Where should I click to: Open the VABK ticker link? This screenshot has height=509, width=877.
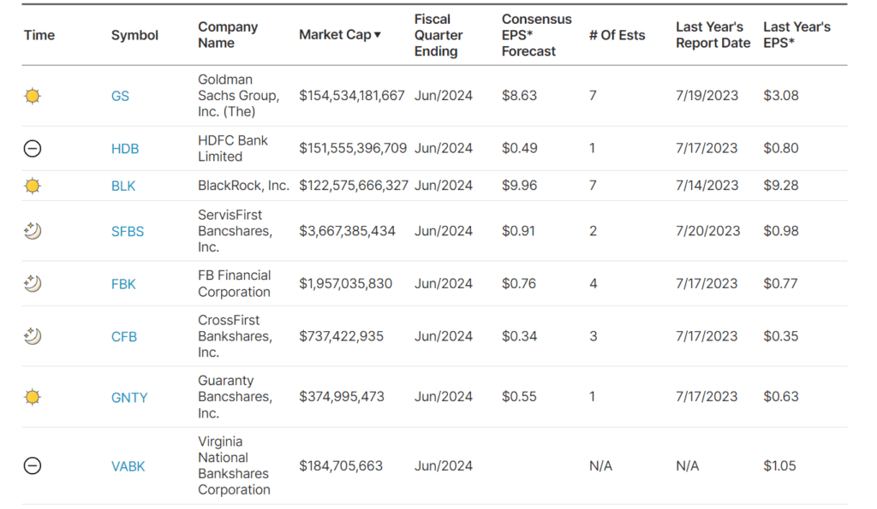click(x=128, y=466)
